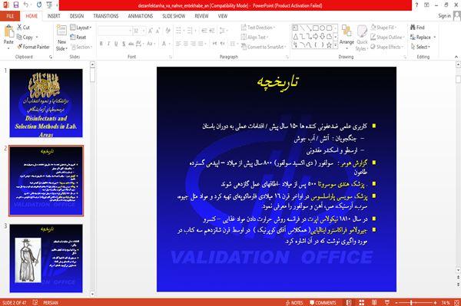Click the Replace button
461x306 pixels.
[423, 38]
